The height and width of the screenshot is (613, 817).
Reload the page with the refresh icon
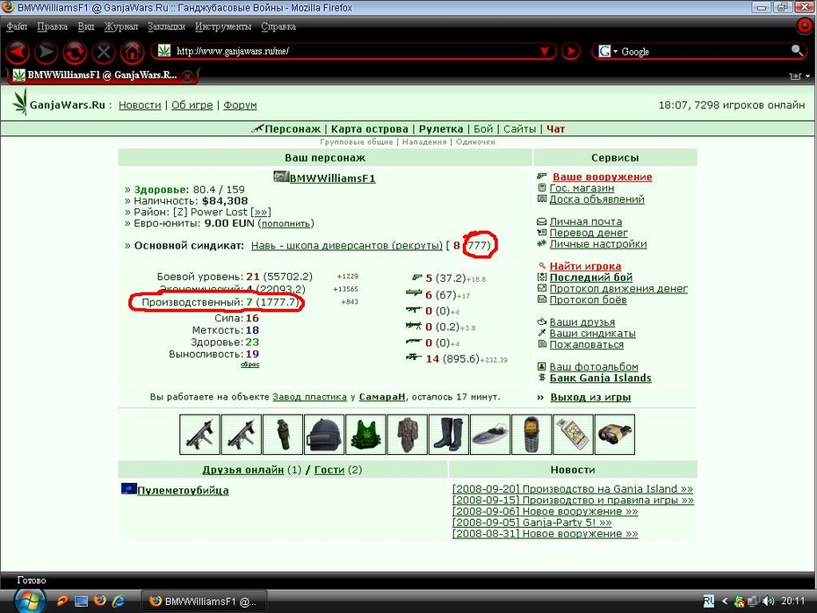(x=75, y=52)
